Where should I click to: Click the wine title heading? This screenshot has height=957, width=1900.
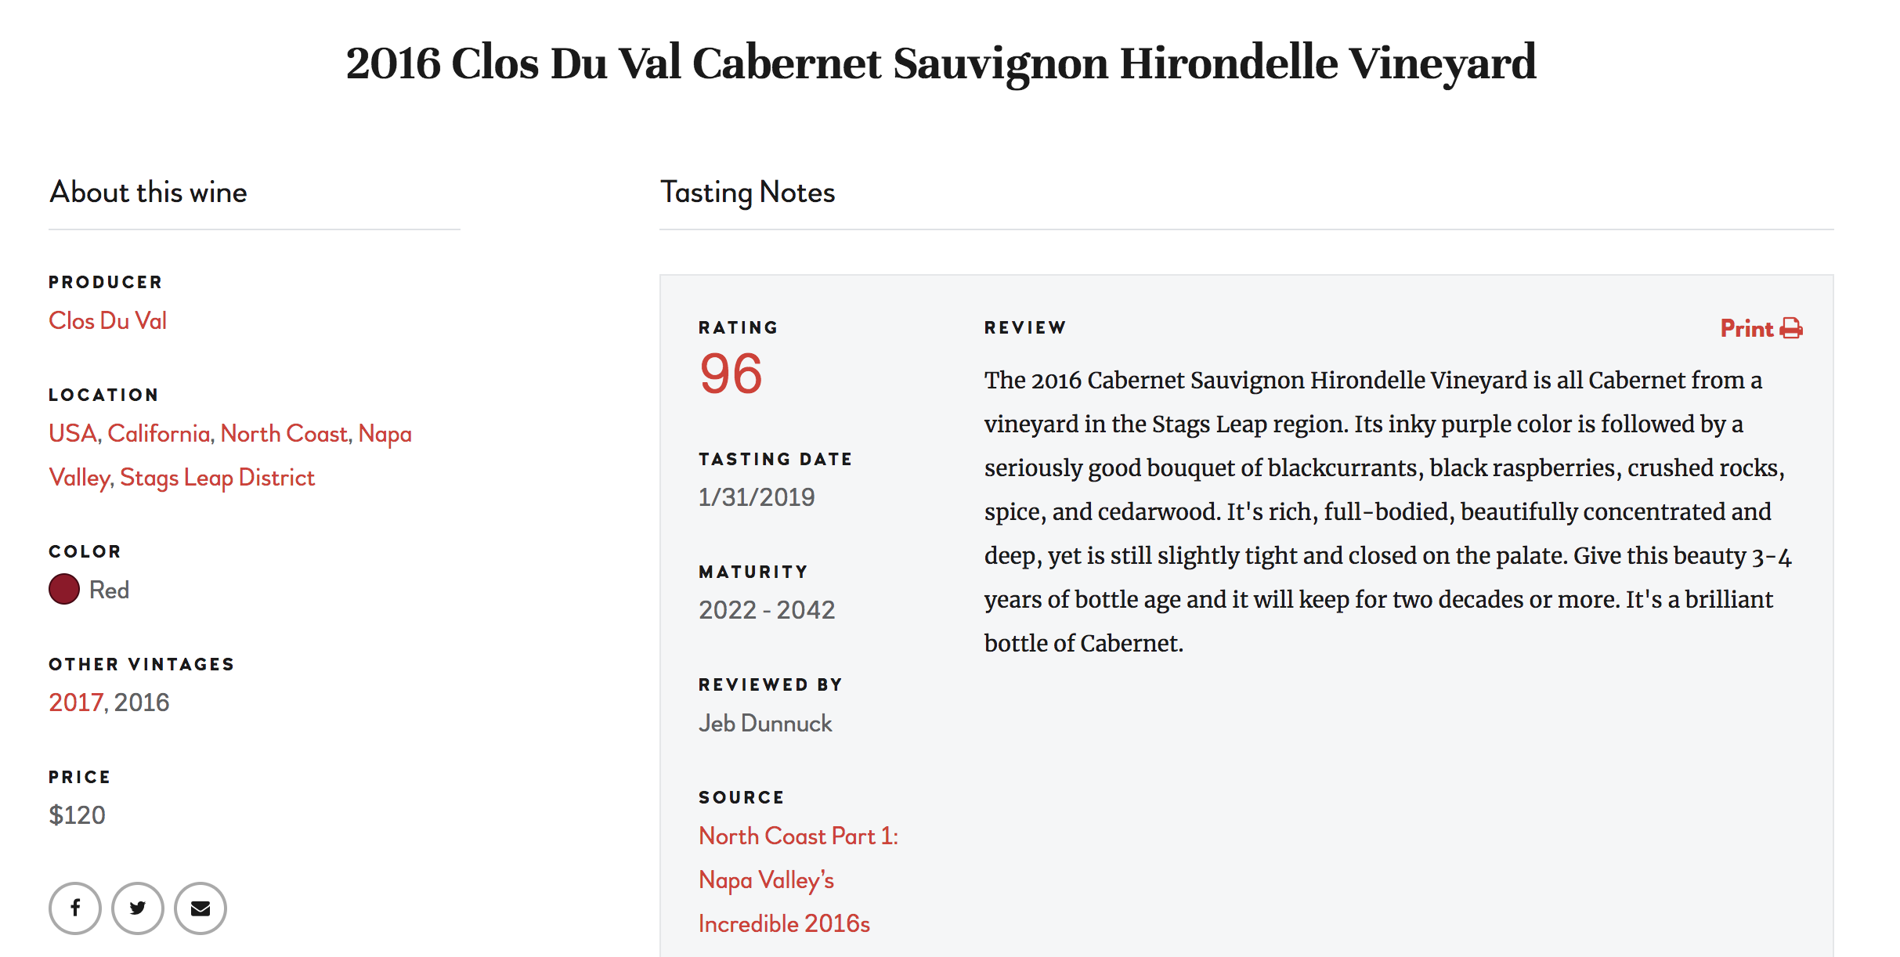(941, 63)
